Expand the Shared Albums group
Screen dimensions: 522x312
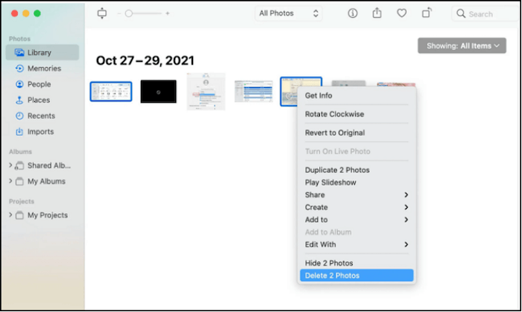(10, 165)
